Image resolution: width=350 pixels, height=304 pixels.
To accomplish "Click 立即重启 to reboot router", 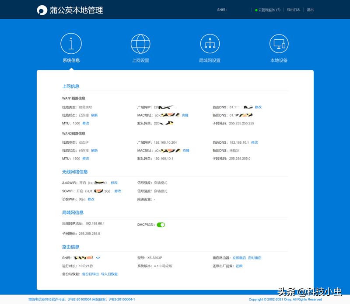I will pyautogui.click(x=239, y=258).
